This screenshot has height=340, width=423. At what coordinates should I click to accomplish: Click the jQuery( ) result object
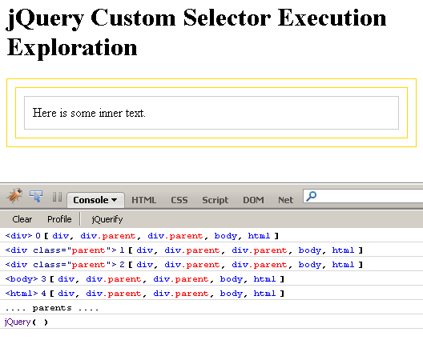26,322
